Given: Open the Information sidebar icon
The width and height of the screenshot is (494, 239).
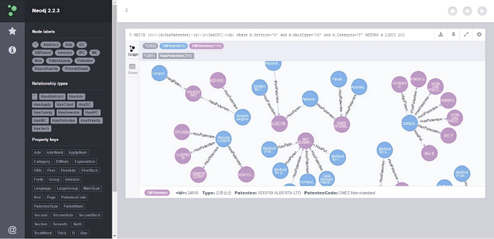Looking at the screenshot, I should click(x=12, y=50).
